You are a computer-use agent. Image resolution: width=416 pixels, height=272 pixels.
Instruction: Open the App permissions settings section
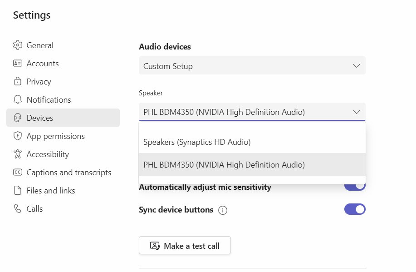tap(55, 136)
